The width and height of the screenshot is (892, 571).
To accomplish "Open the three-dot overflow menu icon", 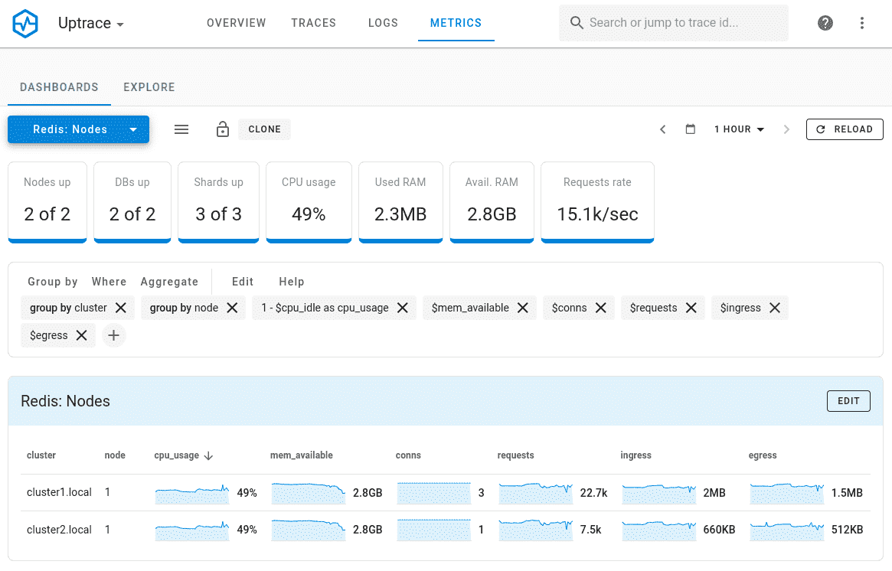I will point(862,23).
